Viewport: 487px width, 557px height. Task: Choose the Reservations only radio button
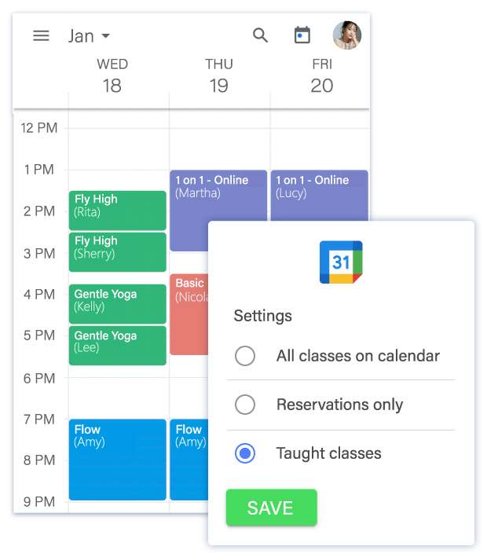[x=245, y=405]
